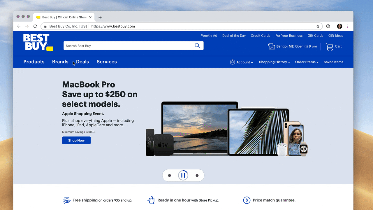
Task: Click Apple Shopping Event text
Action: [83, 114]
